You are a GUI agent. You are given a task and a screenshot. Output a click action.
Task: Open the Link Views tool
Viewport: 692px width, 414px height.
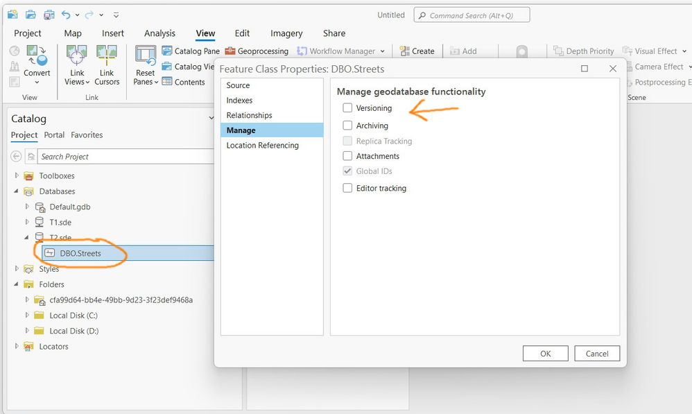pyautogui.click(x=77, y=64)
